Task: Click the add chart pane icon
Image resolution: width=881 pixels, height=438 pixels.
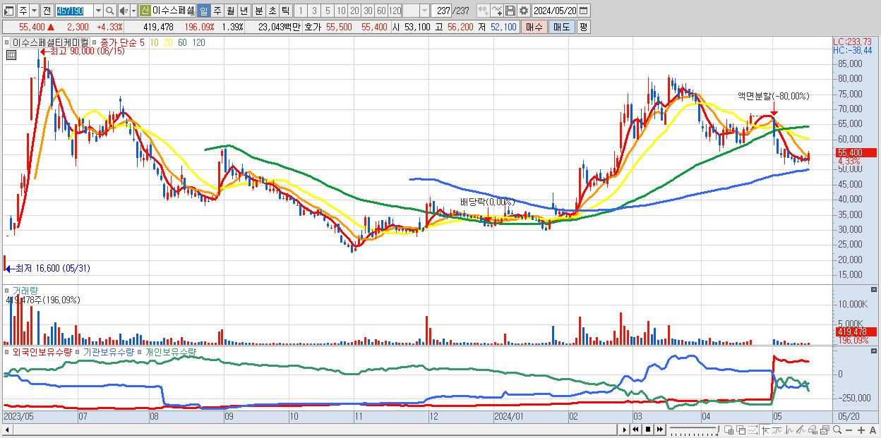Action: point(729,430)
